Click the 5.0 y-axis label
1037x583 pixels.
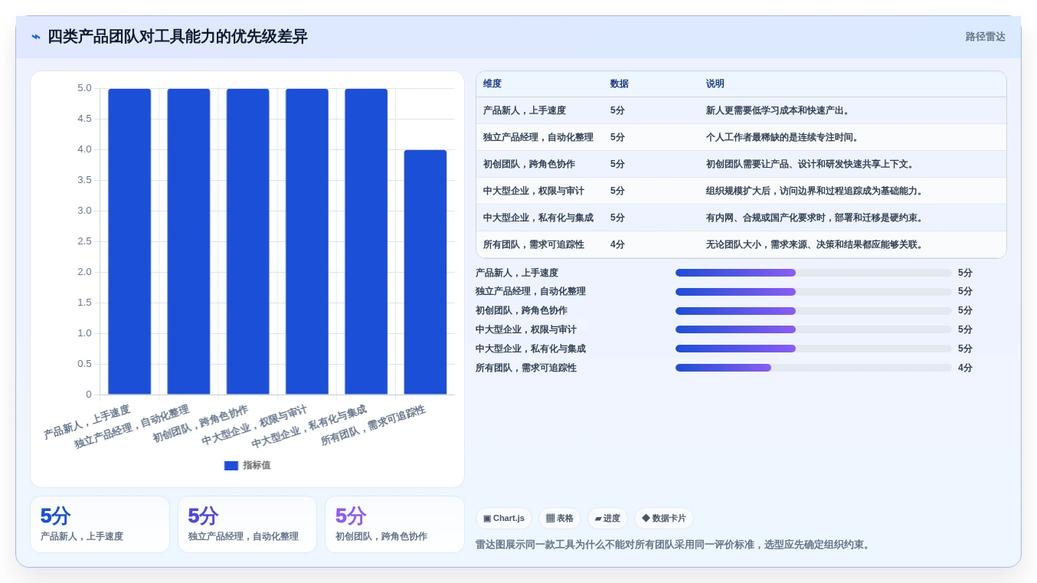pos(84,88)
